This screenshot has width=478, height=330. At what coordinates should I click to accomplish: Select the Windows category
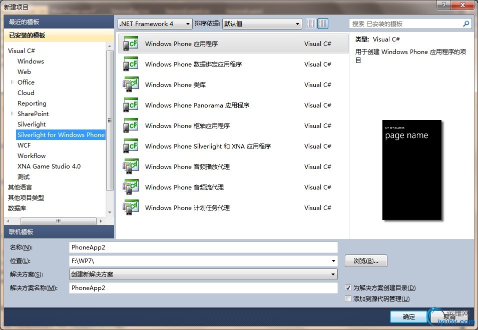click(x=31, y=61)
